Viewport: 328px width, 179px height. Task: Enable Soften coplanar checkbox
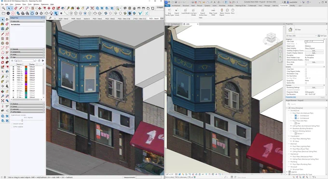(12, 127)
